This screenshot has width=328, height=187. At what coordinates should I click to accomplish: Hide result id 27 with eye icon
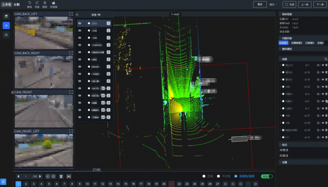323,116
